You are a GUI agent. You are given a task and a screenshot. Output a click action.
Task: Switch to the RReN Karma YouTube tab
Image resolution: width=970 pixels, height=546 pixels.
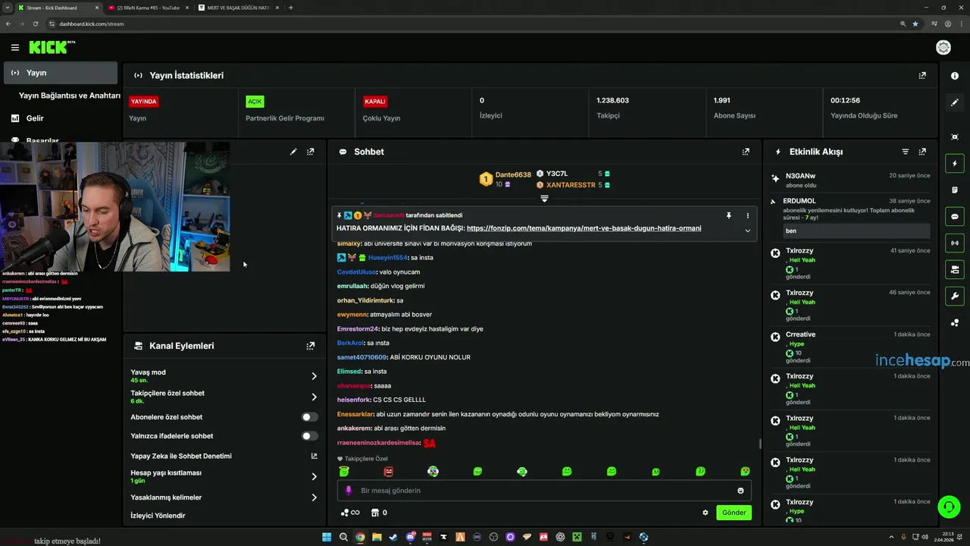pos(149,8)
